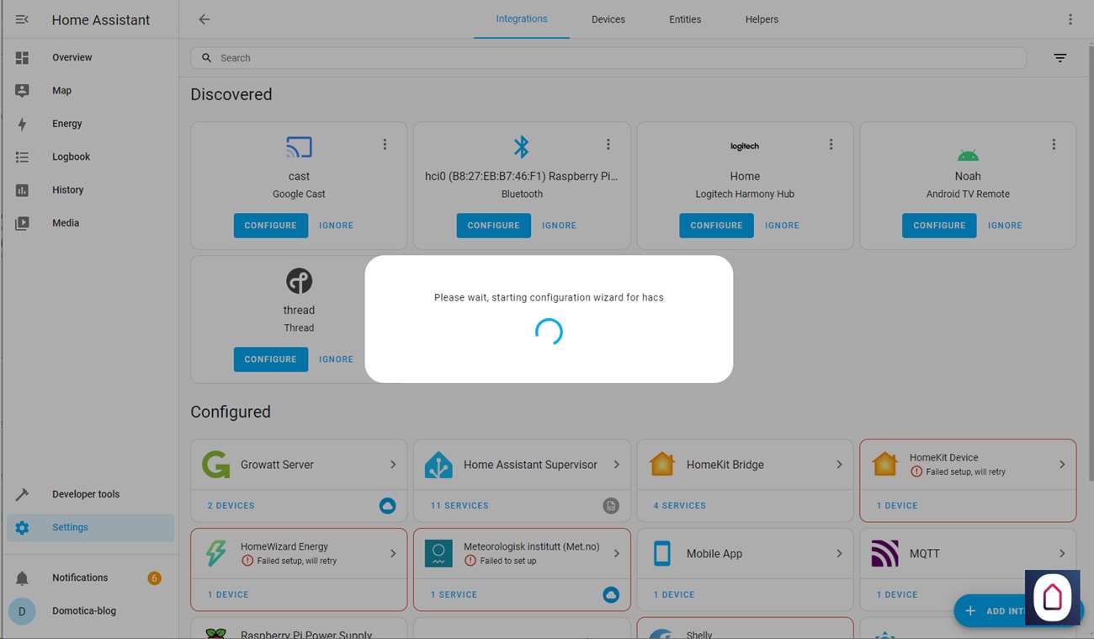Click the Growatt Server logo
Screen dimensions: 1094x639
pos(216,465)
